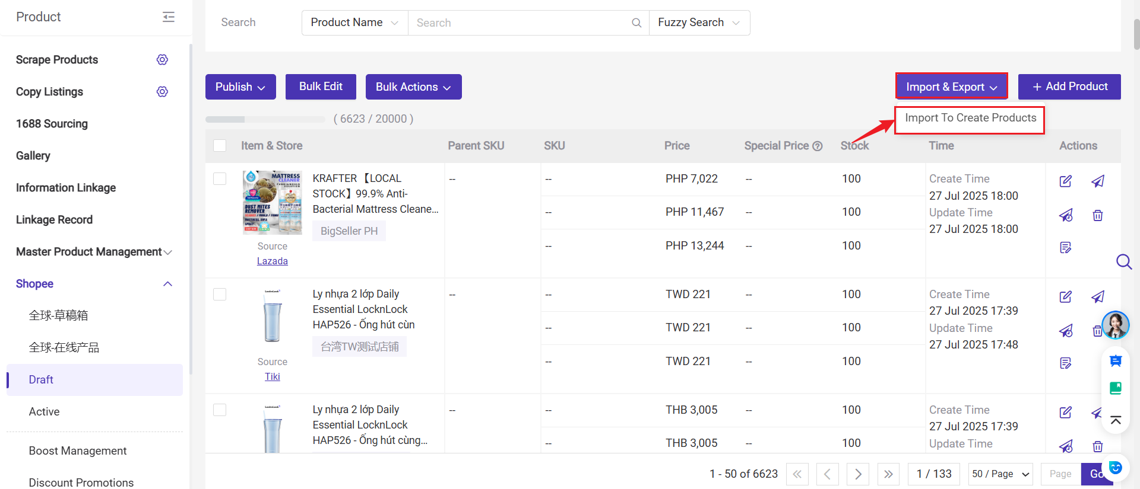Viewport: 1140px width, 489px height.
Task: Schedule publish for TWD Ly nhựa product
Action: (1066, 331)
